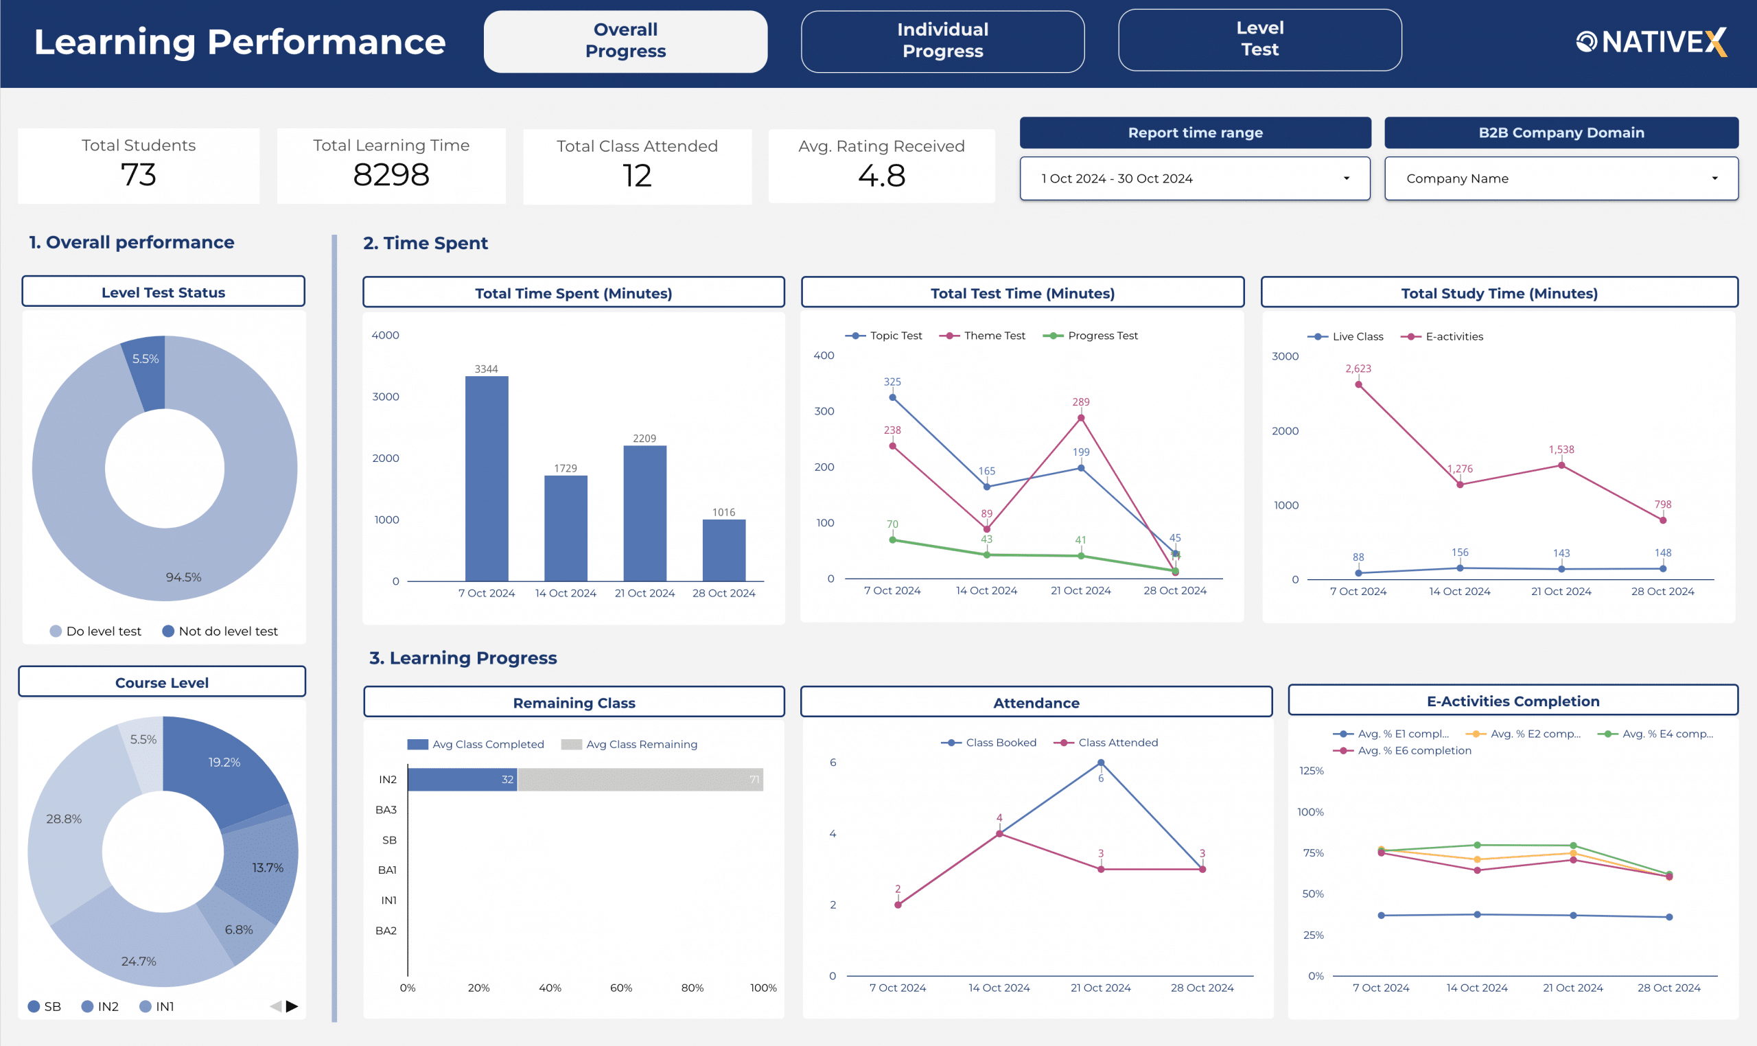
Task: Click the E-activities legend marker
Action: [1410, 336]
